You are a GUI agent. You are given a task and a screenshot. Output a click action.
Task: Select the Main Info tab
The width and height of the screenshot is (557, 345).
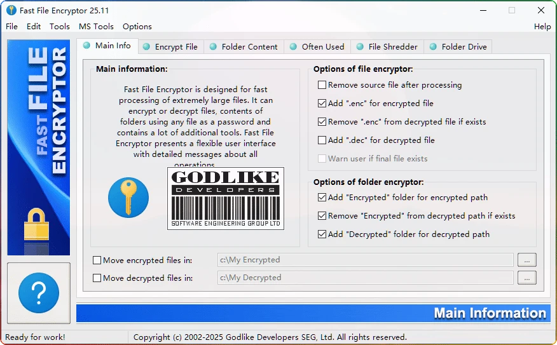[107, 46]
